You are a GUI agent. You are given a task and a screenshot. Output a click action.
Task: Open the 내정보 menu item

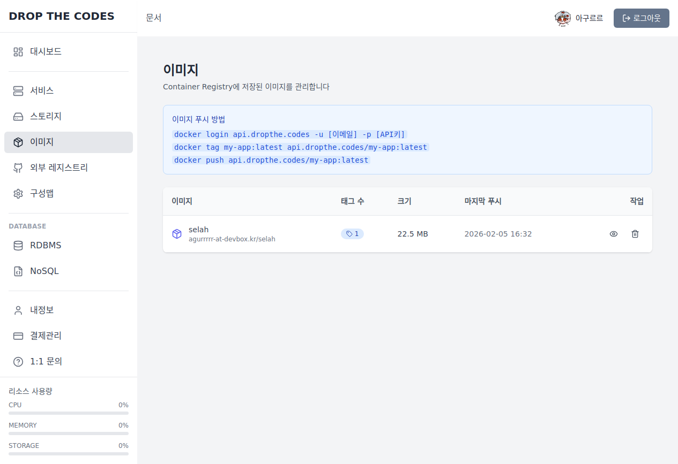tap(42, 310)
